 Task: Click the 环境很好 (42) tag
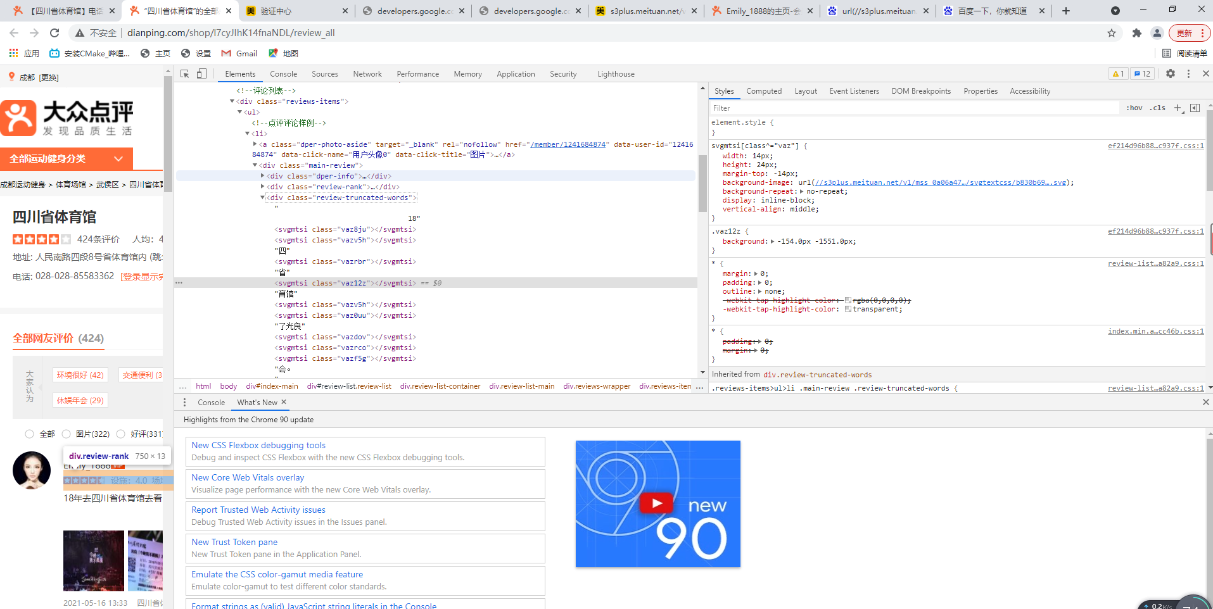point(80,375)
